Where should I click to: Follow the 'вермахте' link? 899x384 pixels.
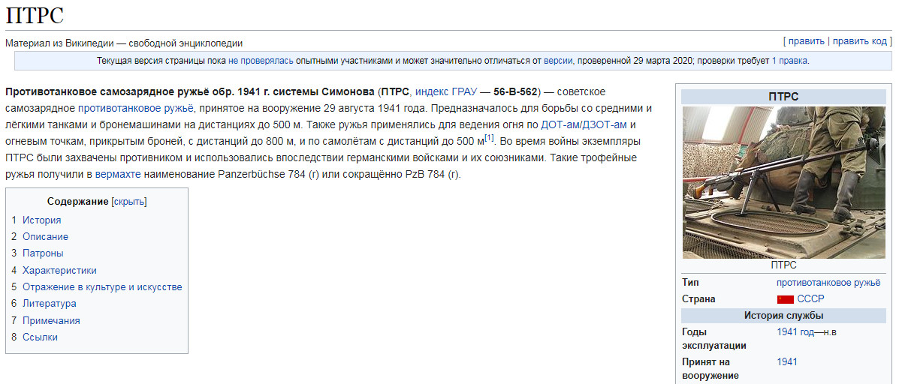[x=118, y=175]
